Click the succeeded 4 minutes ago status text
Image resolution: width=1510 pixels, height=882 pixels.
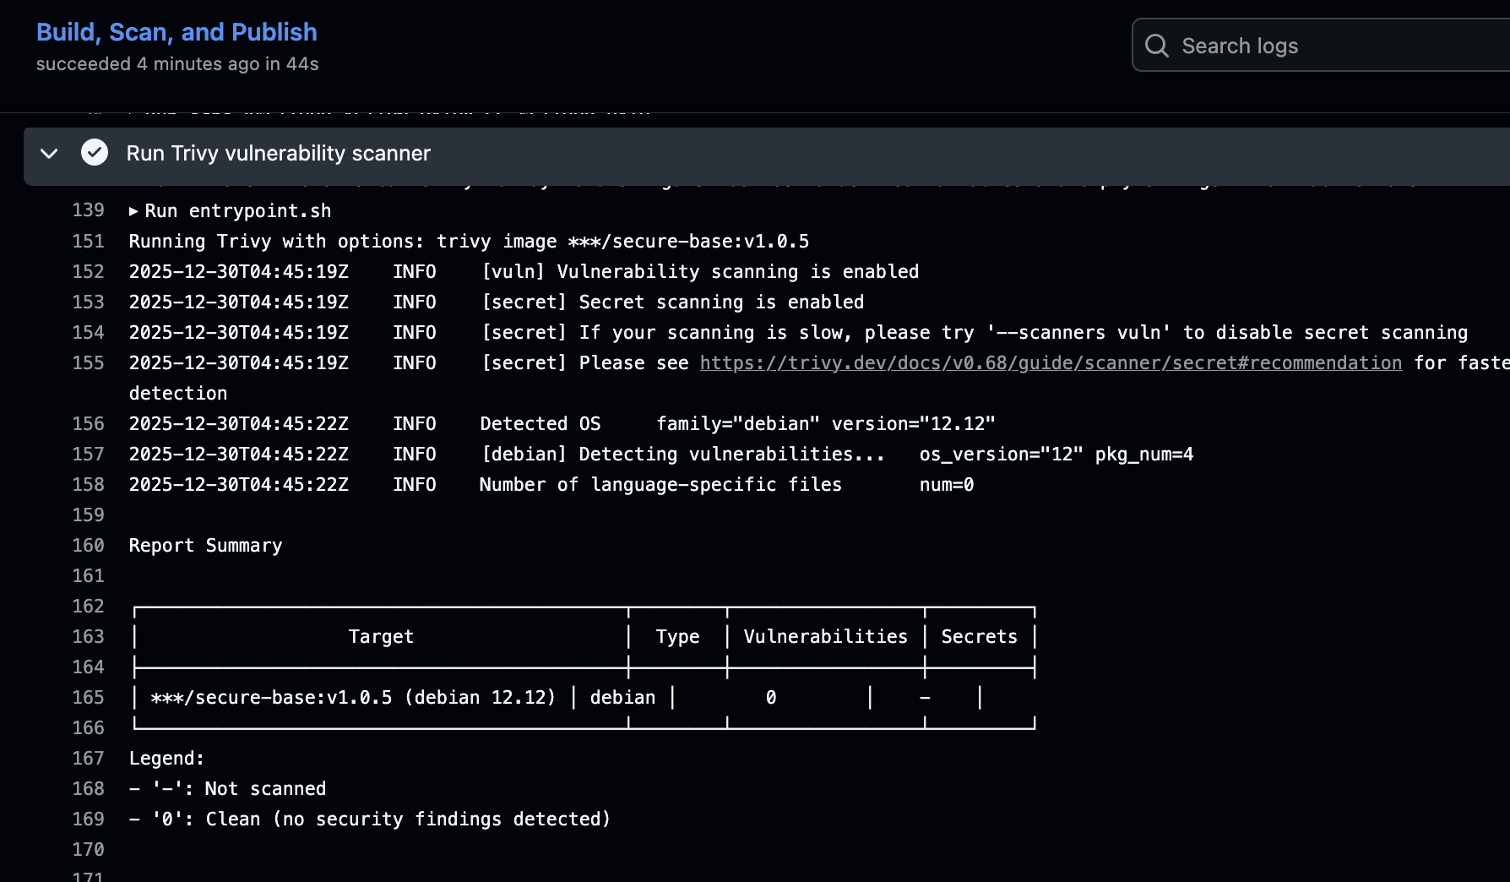(177, 63)
